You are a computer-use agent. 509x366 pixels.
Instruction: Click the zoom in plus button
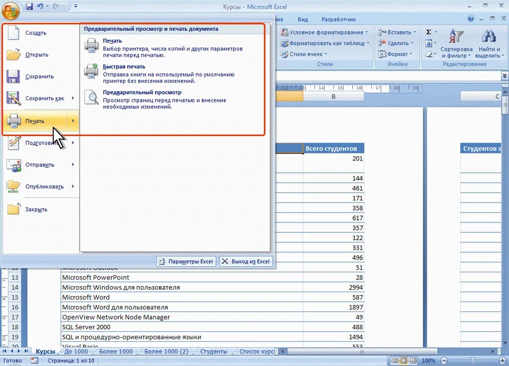tap(503, 361)
